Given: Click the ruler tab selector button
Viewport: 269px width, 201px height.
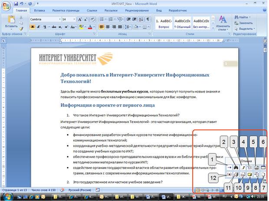Looking at the screenshot, I should [3, 41].
